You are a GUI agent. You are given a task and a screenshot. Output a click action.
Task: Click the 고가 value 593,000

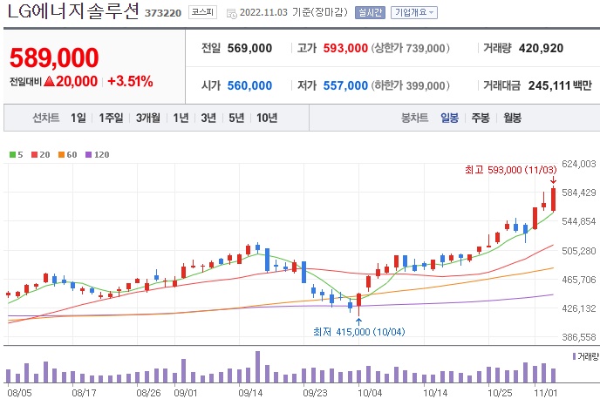[345, 48]
